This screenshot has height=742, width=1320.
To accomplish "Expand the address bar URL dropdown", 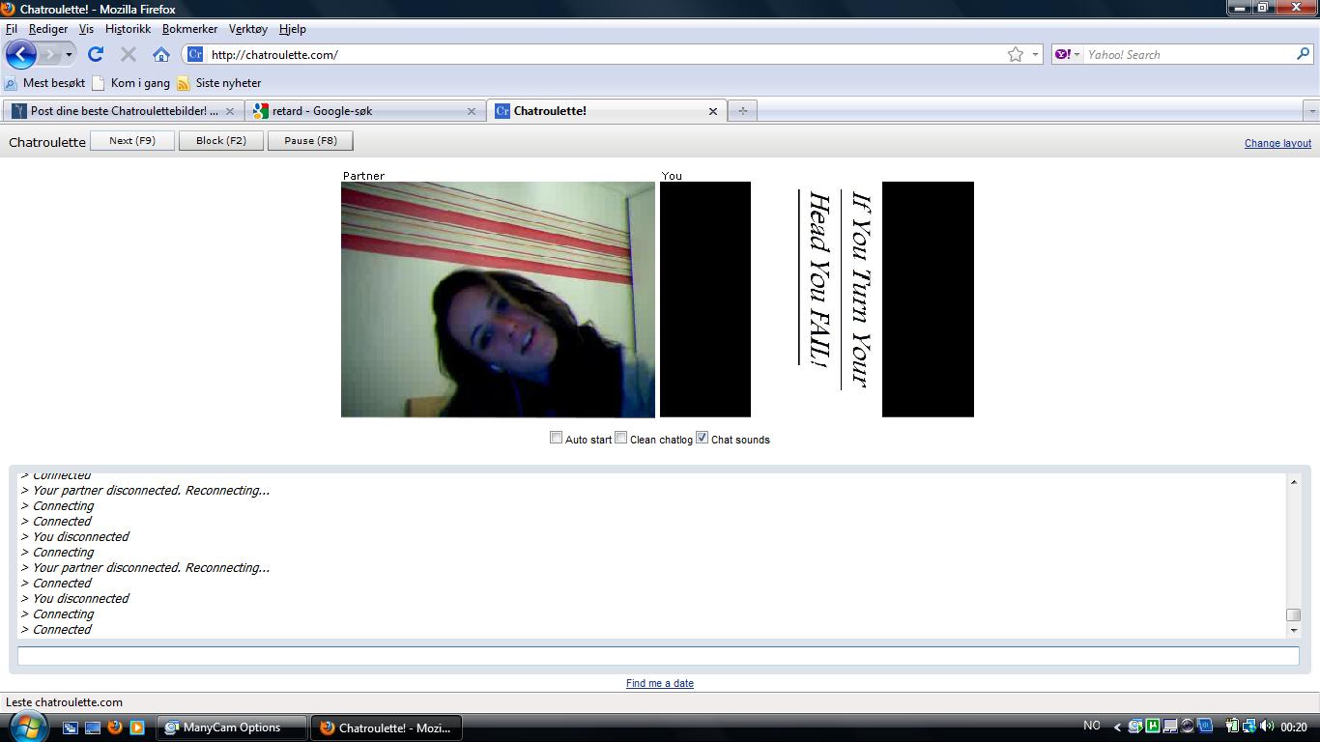I will point(1035,55).
